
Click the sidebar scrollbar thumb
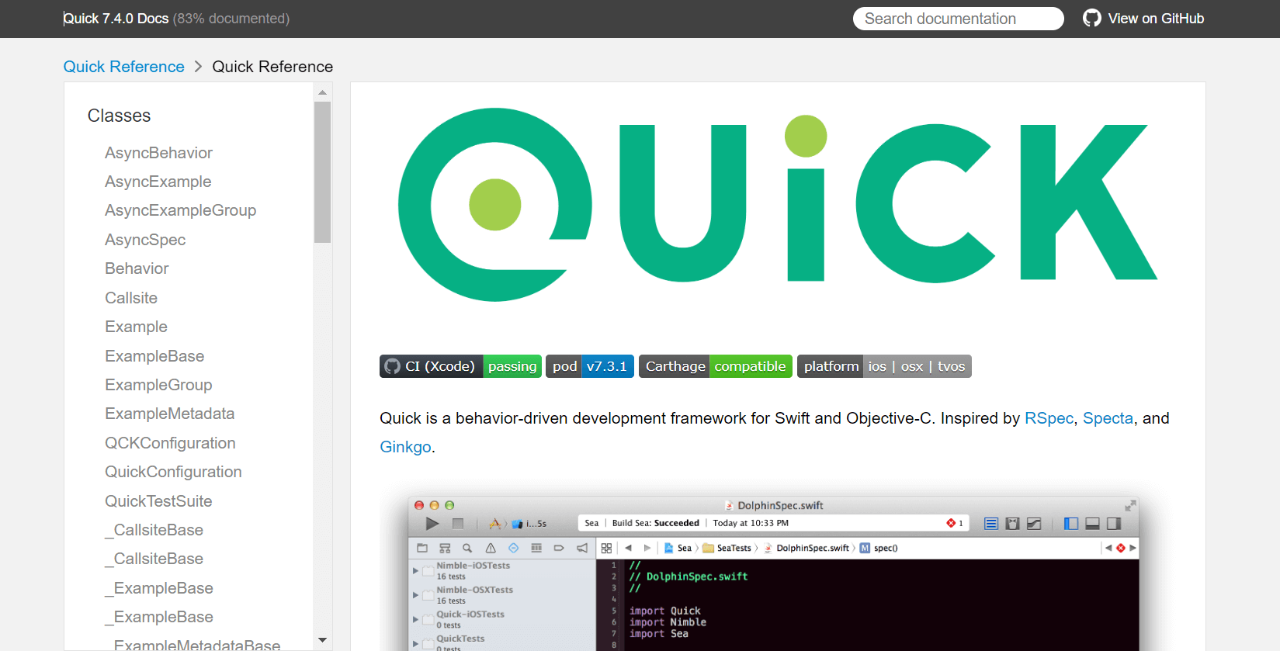(322, 171)
